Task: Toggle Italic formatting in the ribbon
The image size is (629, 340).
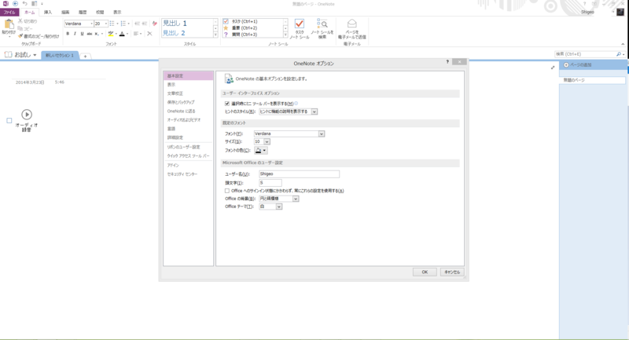Action: click(75, 34)
